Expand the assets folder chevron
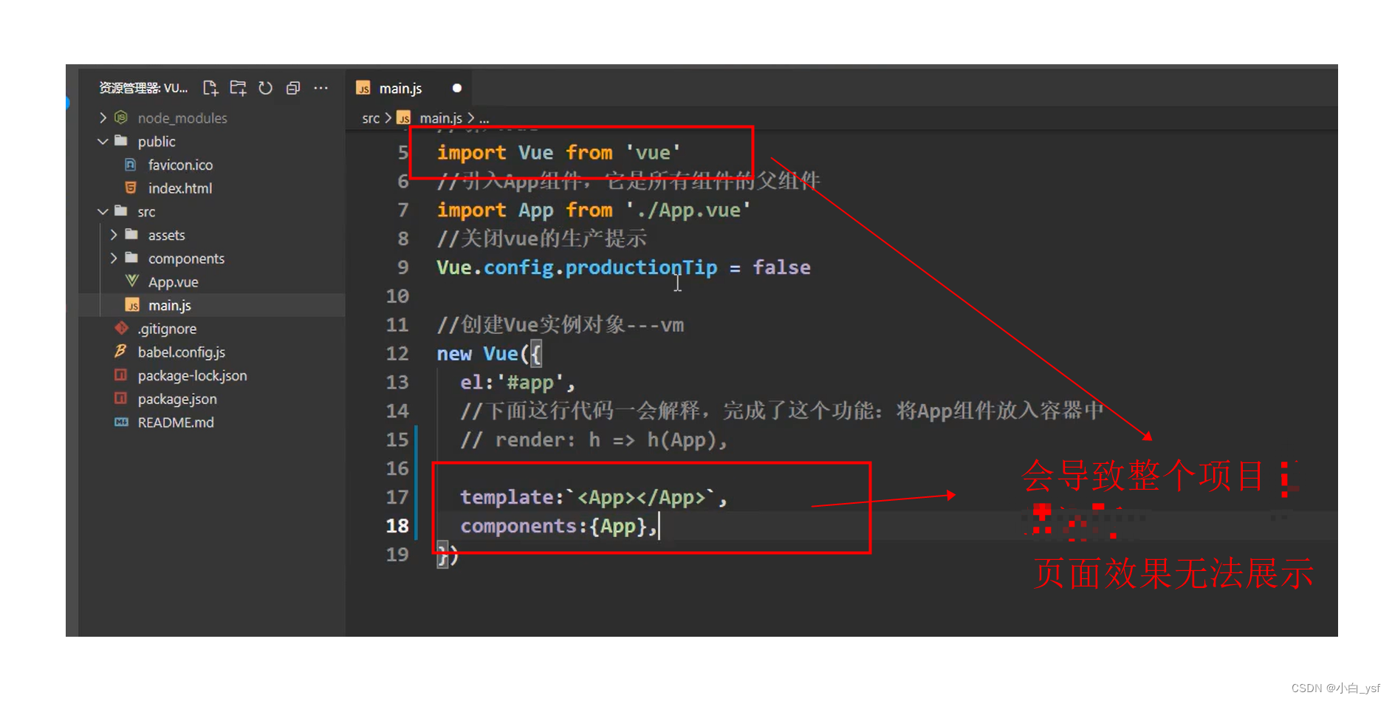This screenshot has width=1392, height=701. (114, 235)
